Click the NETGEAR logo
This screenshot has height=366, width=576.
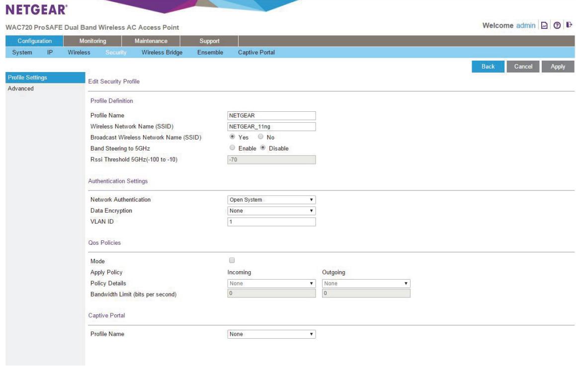click(x=36, y=9)
